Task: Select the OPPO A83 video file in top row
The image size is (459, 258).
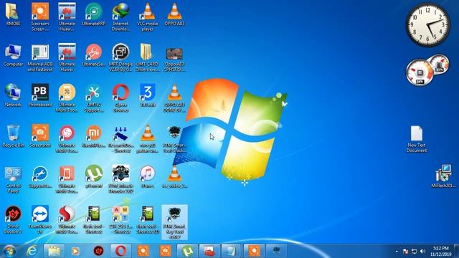Action: [174, 14]
